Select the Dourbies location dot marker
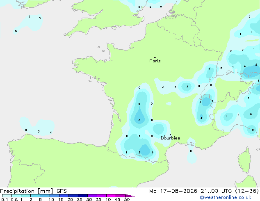260x201 pixels. click(x=170, y=135)
